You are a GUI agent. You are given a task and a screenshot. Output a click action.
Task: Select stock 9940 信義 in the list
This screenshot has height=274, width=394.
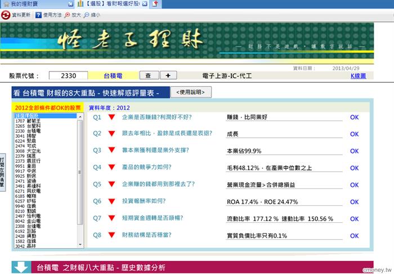(x=46, y=206)
